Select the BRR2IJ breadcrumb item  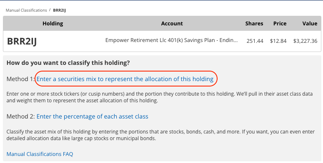59,10
